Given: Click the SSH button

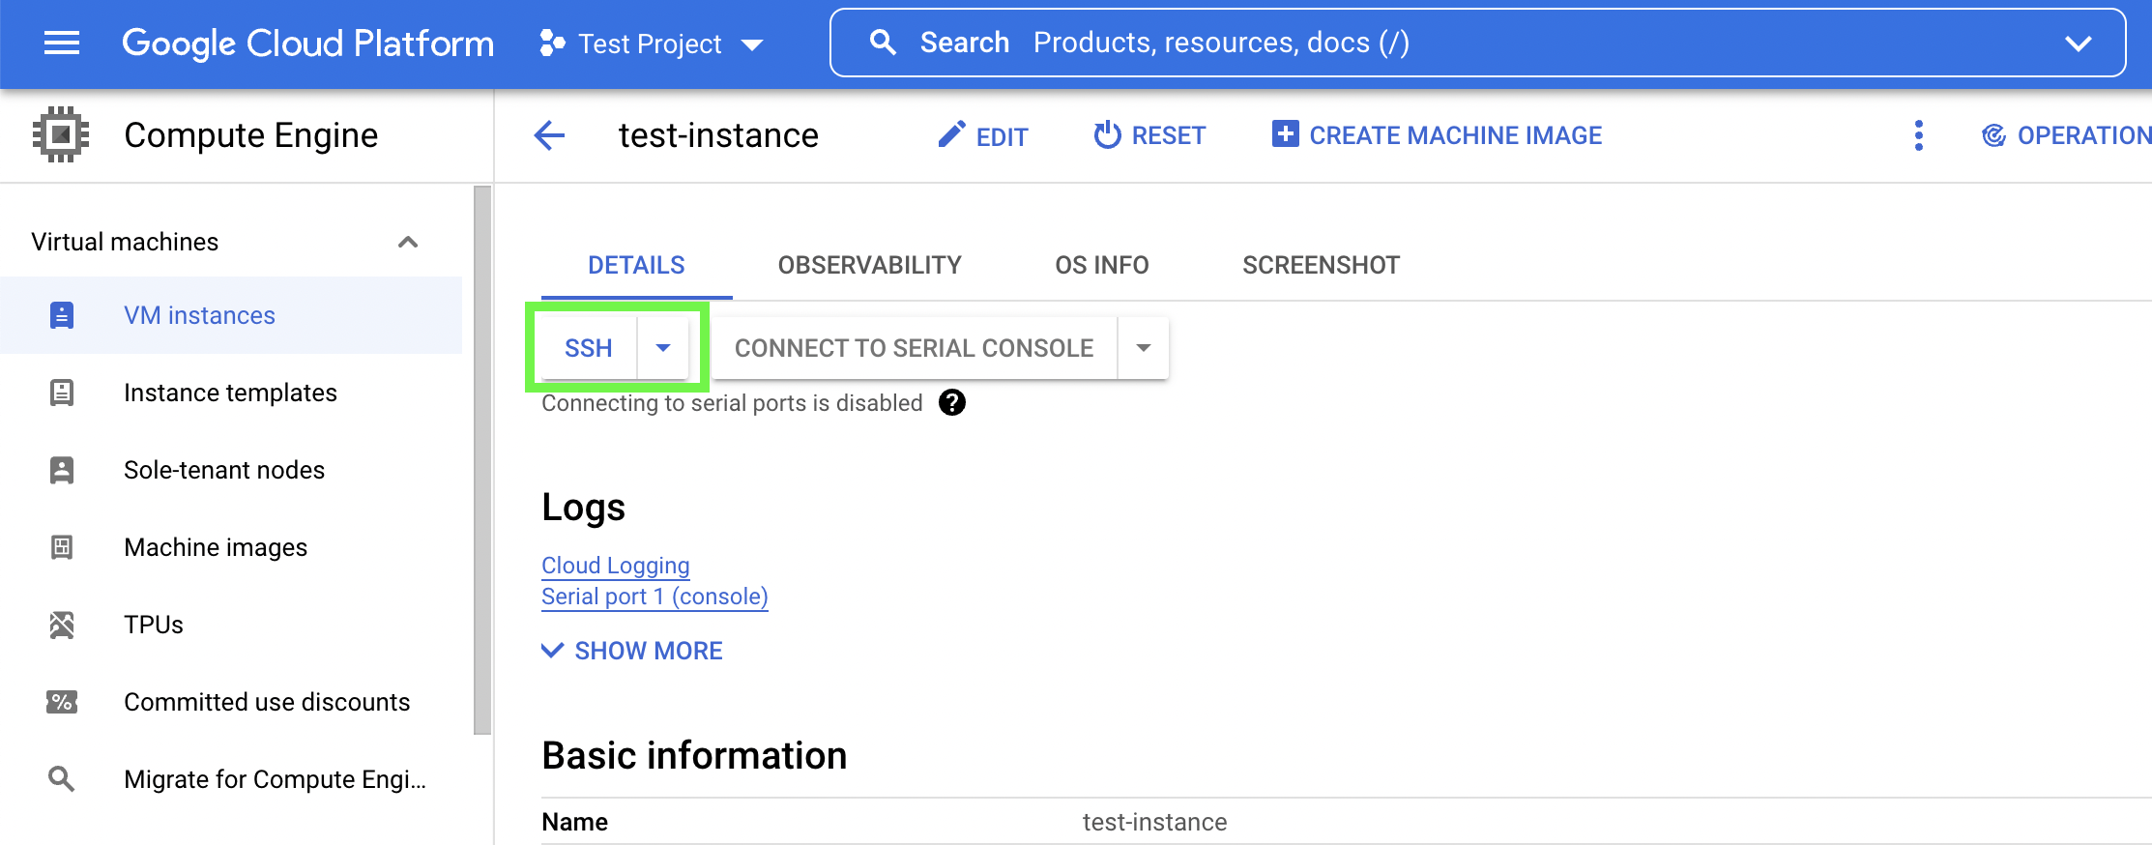Looking at the screenshot, I should 589,348.
